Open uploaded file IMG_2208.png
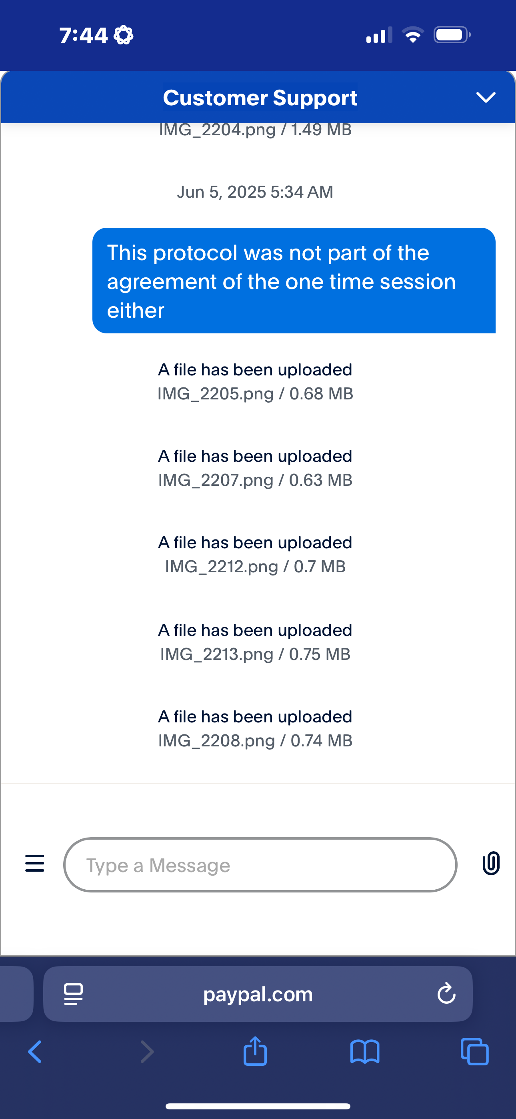516x1119 pixels. [255, 741]
